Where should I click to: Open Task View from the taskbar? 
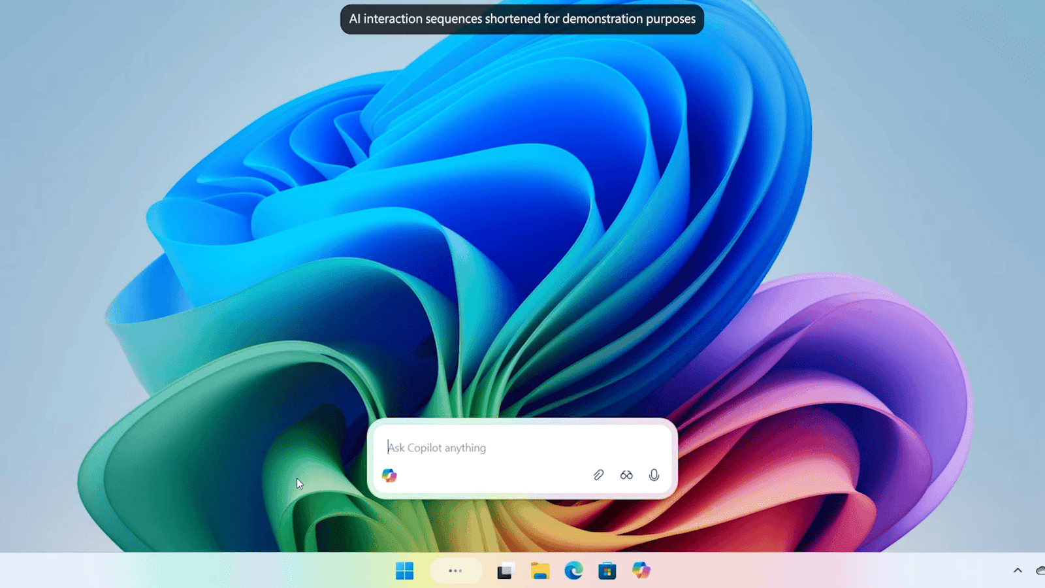[505, 571]
